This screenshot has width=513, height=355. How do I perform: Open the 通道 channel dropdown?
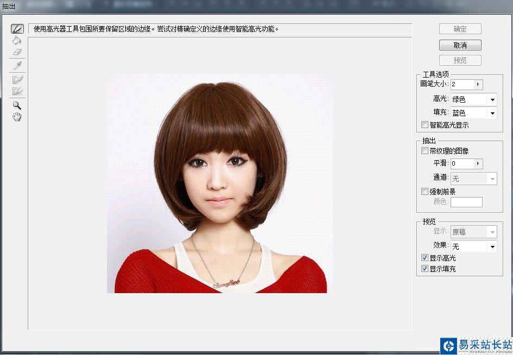tap(473, 179)
